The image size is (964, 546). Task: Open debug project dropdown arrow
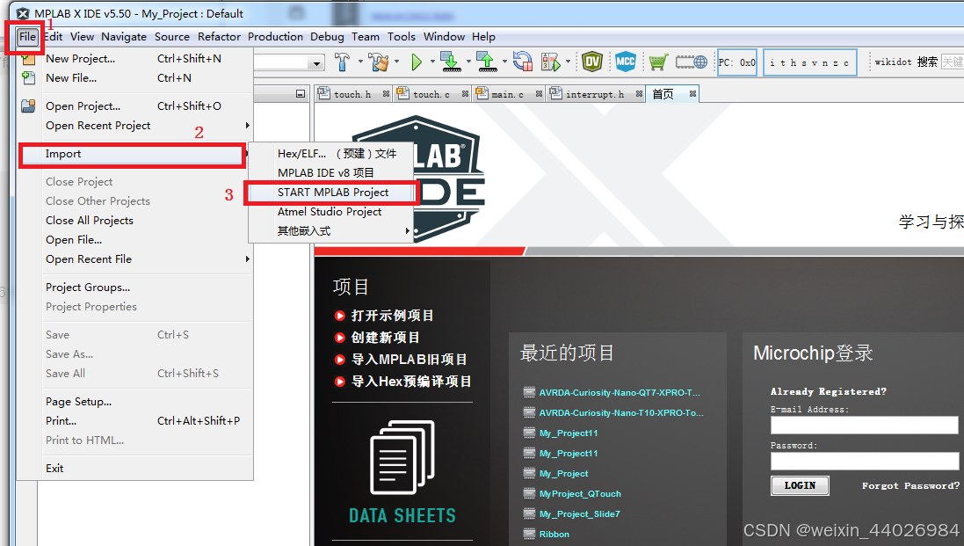(568, 62)
